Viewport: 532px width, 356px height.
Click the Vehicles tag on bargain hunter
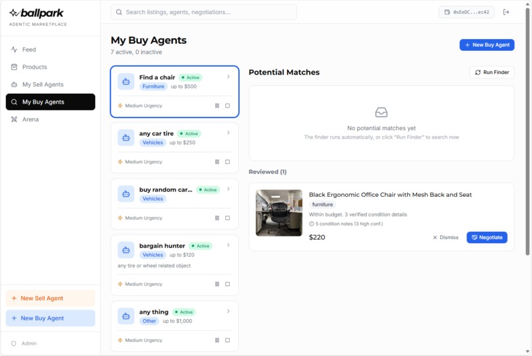[152, 255]
